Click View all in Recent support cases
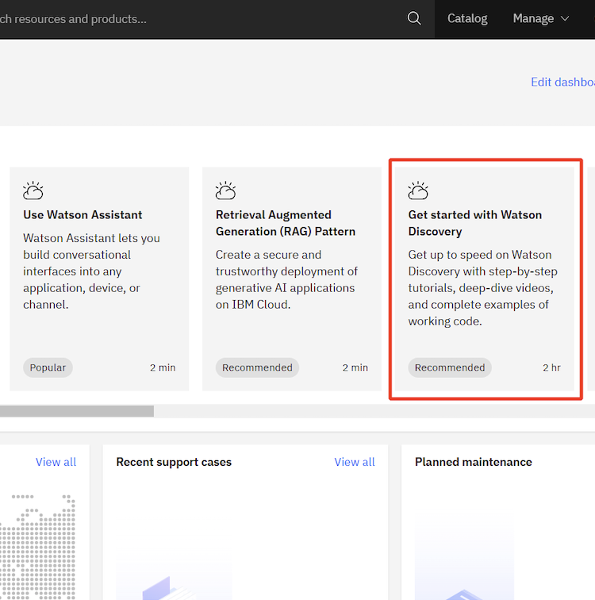 click(355, 462)
